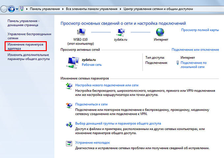
Task: Click the Интернет label under globe
Action: 161,40
